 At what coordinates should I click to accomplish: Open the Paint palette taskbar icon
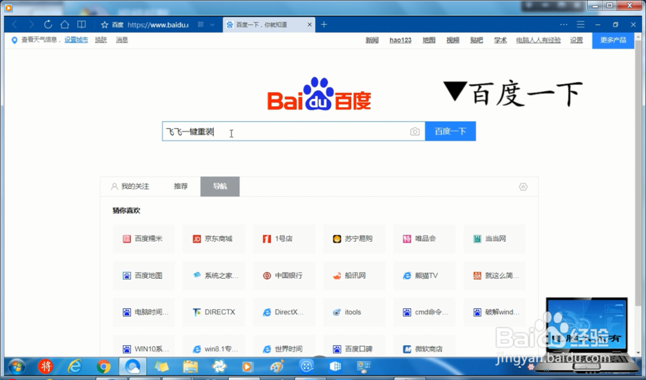click(277, 366)
